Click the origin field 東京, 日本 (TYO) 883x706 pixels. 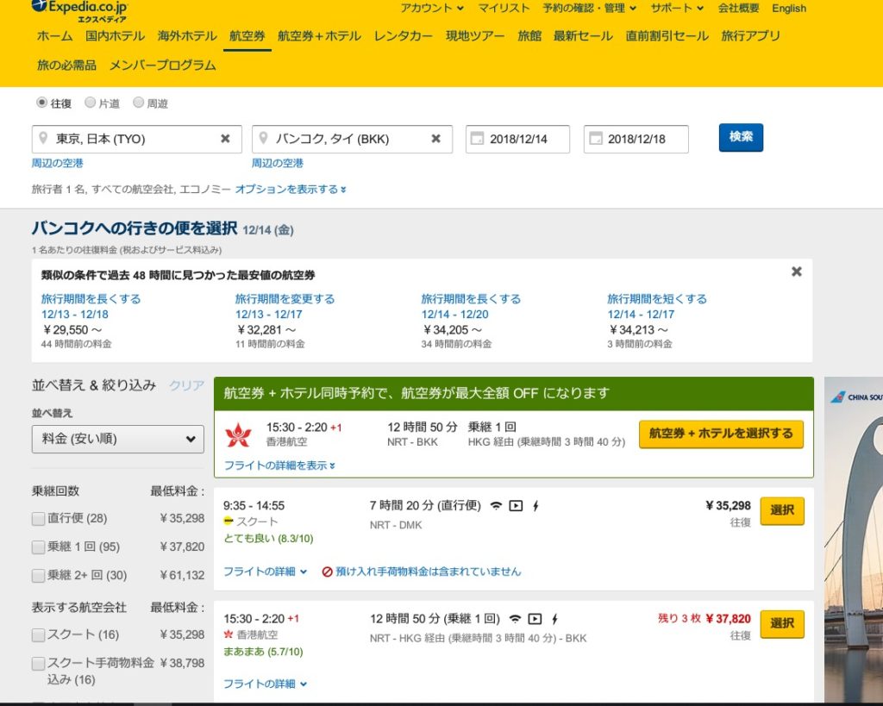(137, 139)
